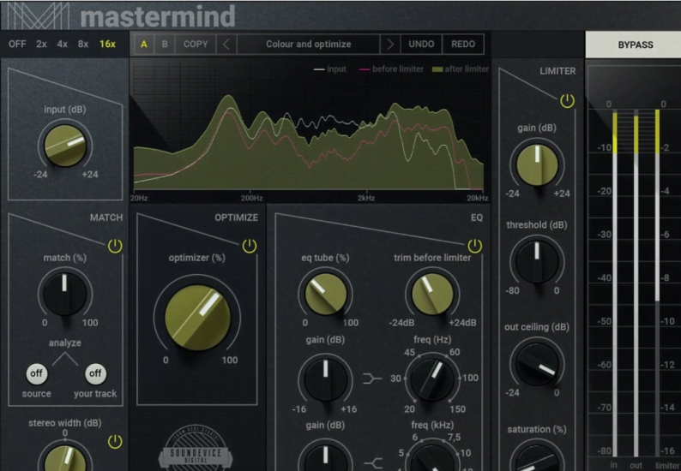The image size is (681, 471).
Task: Click the high shelf filter icon
Action: (372, 463)
